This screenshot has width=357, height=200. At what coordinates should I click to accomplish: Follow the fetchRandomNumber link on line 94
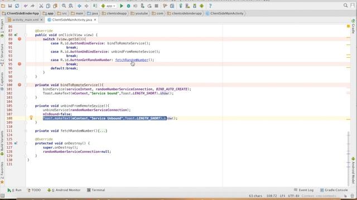click(132, 60)
